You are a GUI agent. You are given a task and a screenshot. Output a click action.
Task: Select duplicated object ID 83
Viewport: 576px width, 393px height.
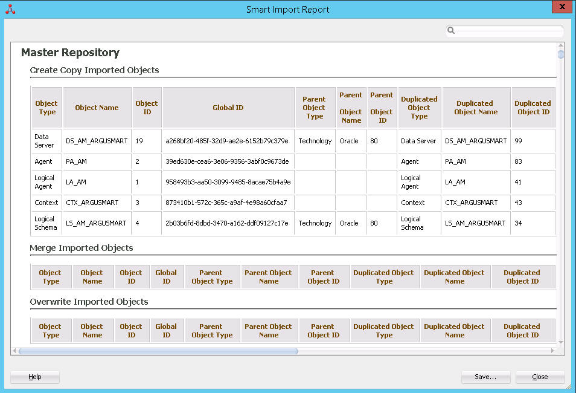click(x=533, y=161)
